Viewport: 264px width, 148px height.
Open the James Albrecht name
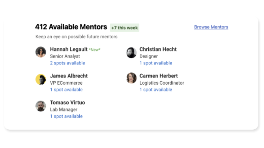point(69,76)
